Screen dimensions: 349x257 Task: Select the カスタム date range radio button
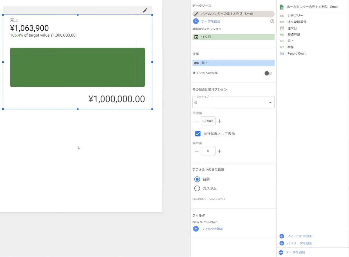coord(197,188)
